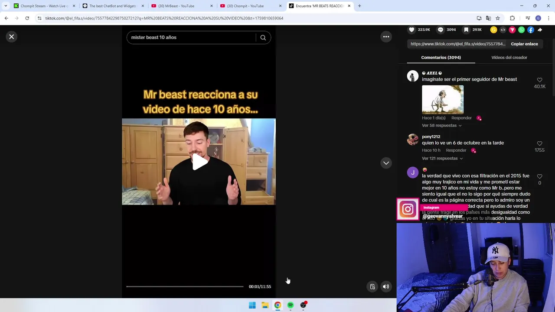
Task: Go to next video with down chevron
Action: [386, 163]
